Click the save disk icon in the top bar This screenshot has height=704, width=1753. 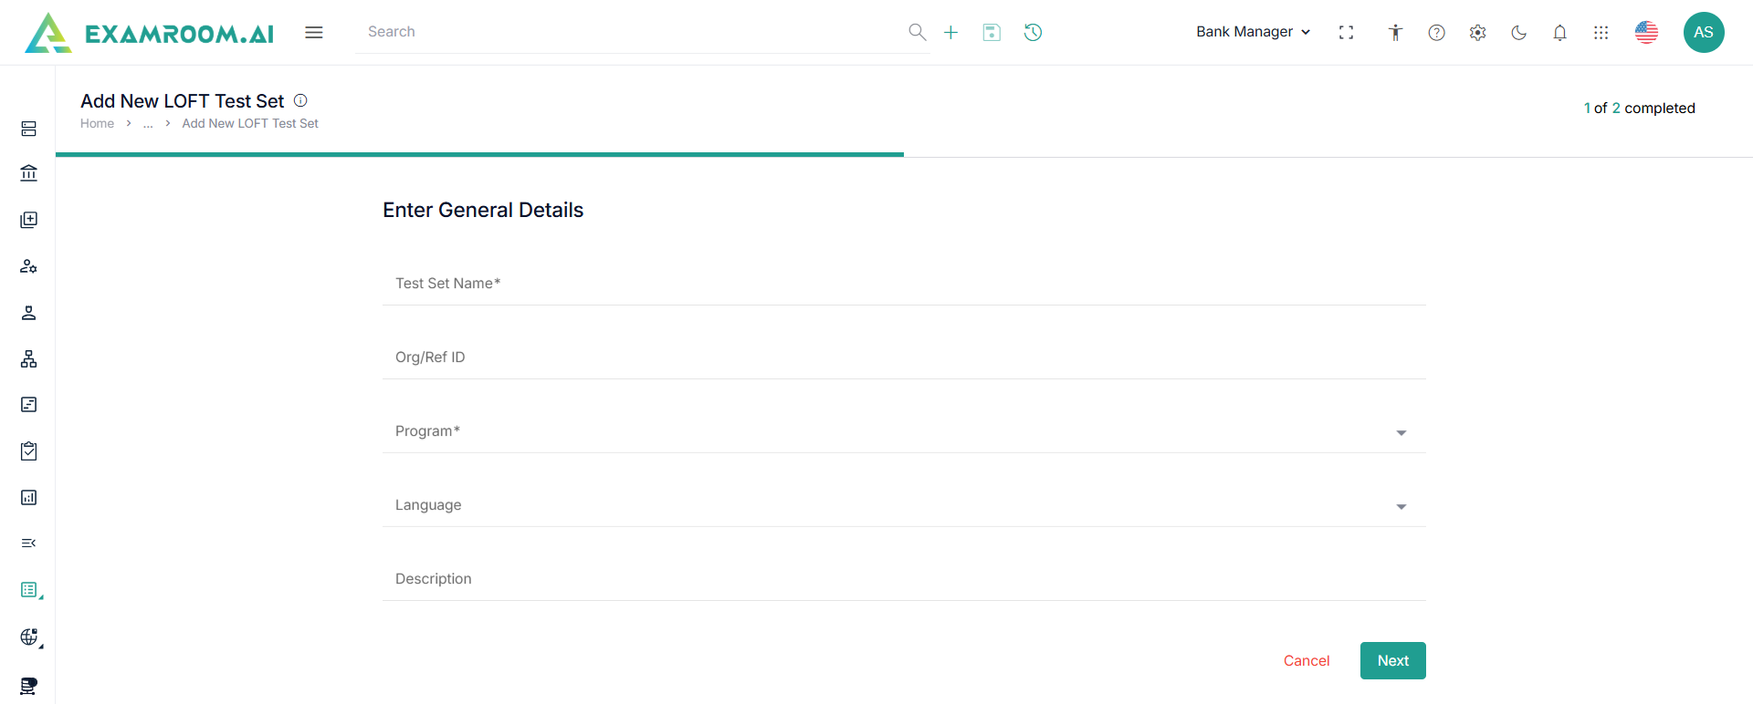992,33
